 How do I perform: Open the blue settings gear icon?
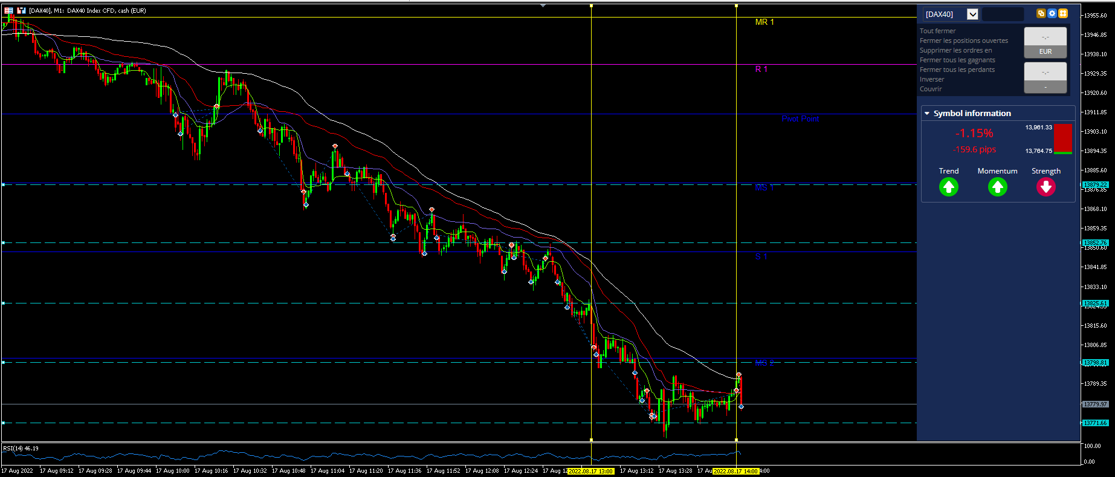(x=1052, y=13)
